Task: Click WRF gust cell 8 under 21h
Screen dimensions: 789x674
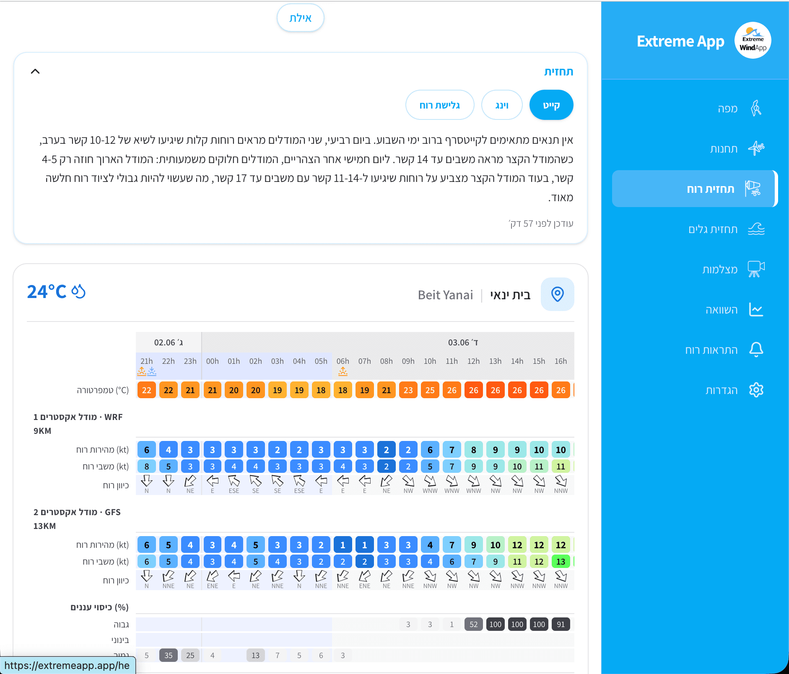Action: click(x=147, y=466)
